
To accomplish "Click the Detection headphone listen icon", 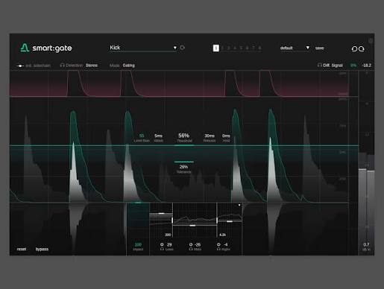I will pos(62,66).
